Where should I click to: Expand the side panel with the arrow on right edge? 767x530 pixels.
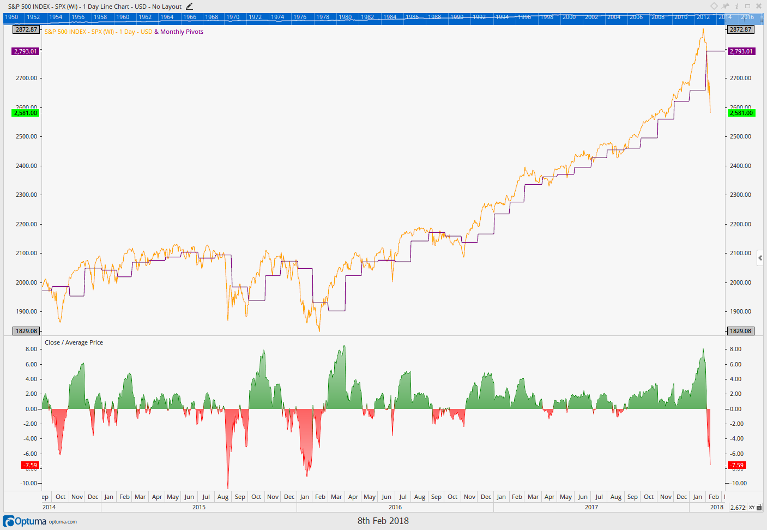coord(760,258)
